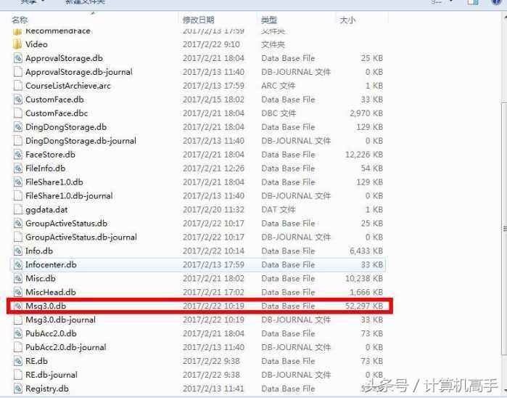Click the Misc.db file icon
507x398 pixels.
18,278
